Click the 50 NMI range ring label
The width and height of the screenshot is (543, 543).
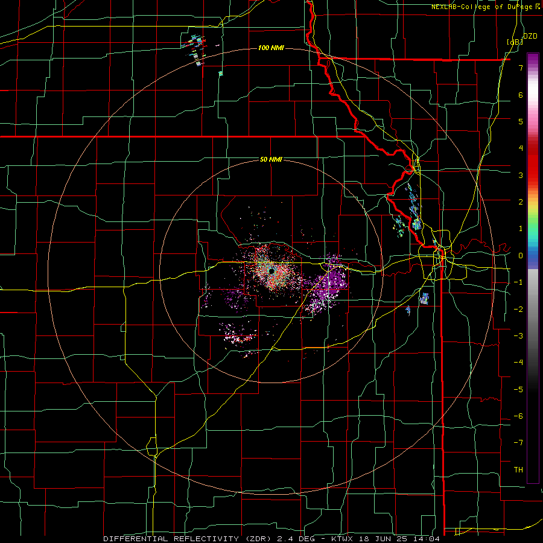point(271,160)
